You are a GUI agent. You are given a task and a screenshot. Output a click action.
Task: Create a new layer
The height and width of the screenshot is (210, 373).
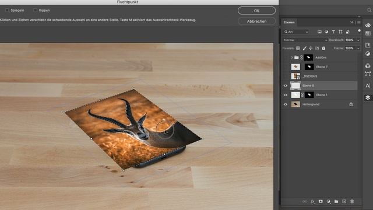click(344, 201)
